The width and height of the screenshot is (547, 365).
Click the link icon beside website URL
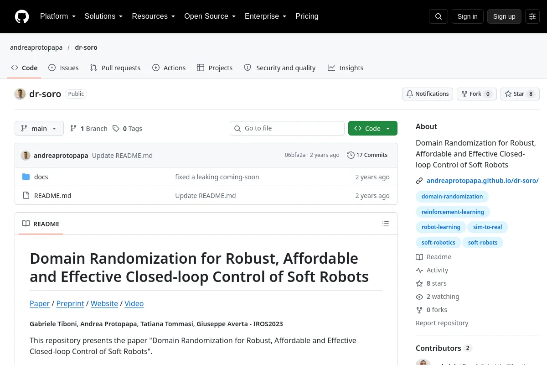click(x=419, y=181)
